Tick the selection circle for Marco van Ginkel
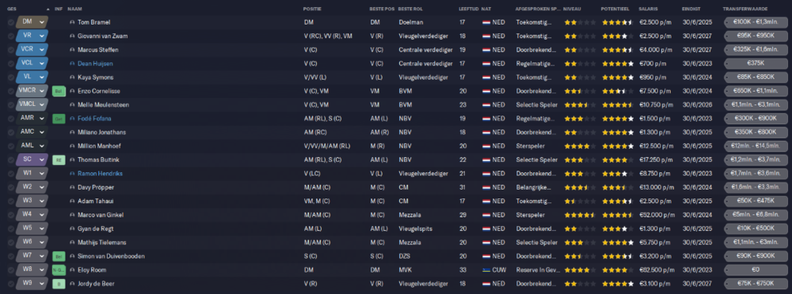 (x=10, y=215)
